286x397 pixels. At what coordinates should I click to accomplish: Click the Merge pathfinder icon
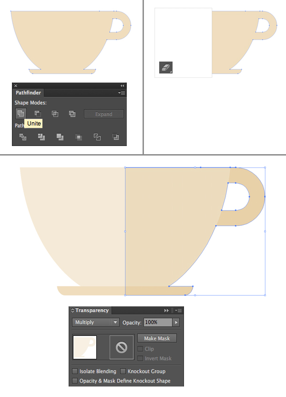coord(60,137)
